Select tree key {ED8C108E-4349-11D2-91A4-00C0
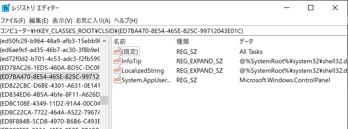Screen dimensions: 348x129 pyautogui.click(x=50, y=104)
